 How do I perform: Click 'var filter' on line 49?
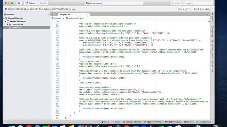click(84, 90)
